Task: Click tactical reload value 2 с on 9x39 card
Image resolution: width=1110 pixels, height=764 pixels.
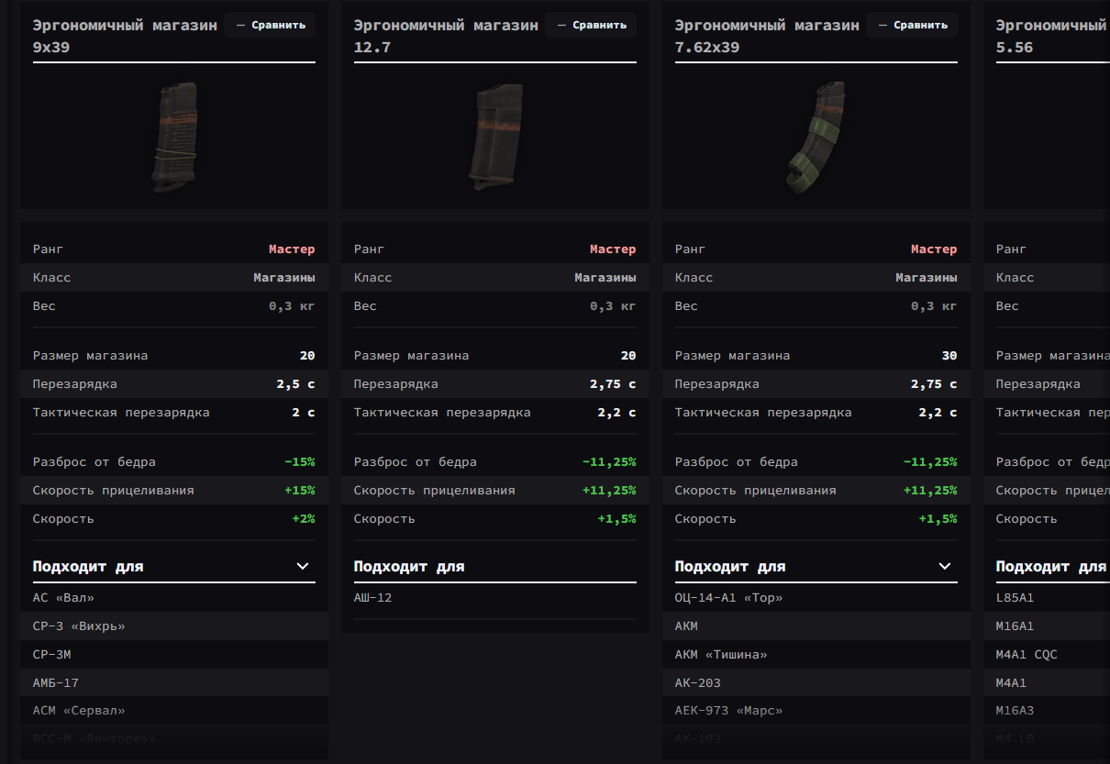Action: 304,413
